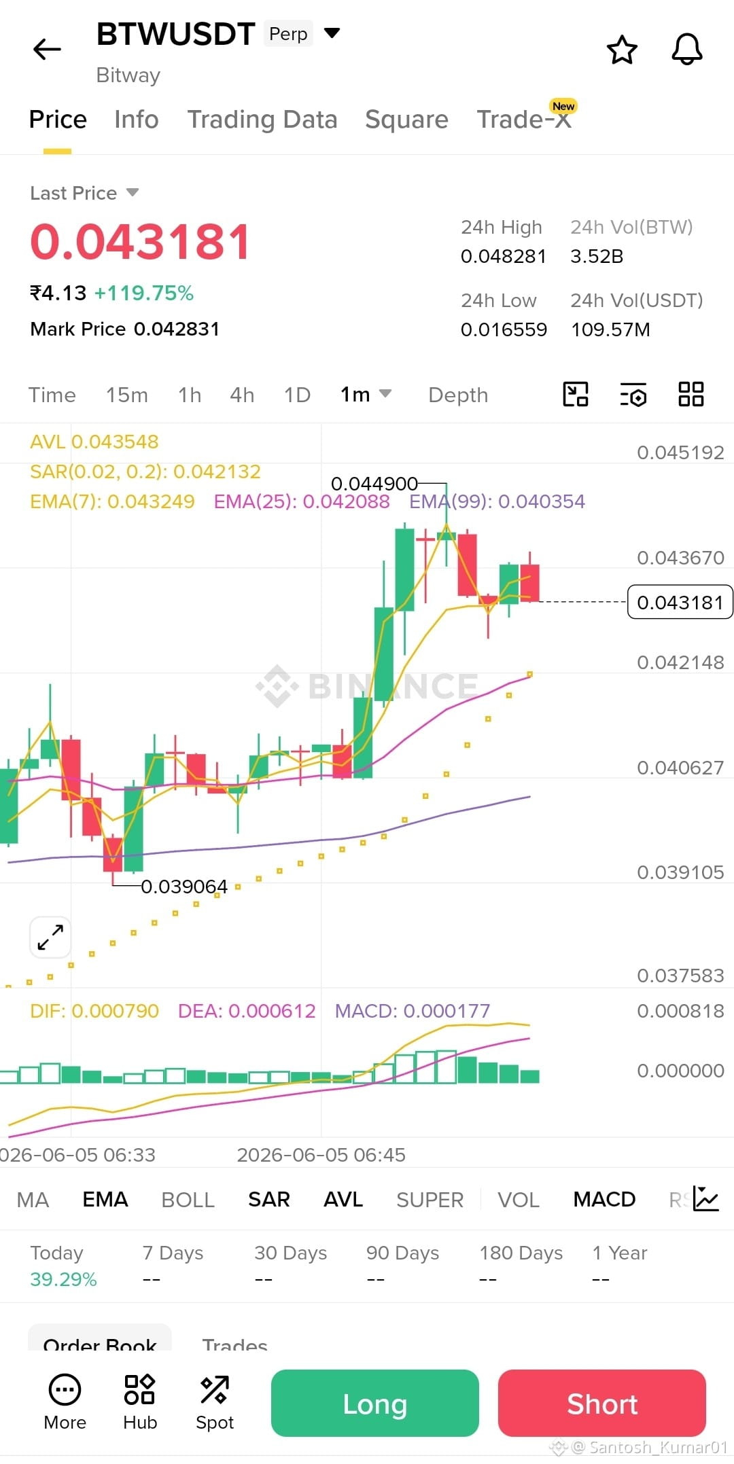Image resolution: width=734 pixels, height=1464 pixels.
Task: Open price alert bell icon
Action: pyautogui.click(x=687, y=49)
